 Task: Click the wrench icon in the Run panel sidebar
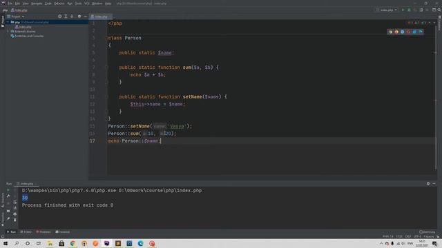[x=8, y=196]
